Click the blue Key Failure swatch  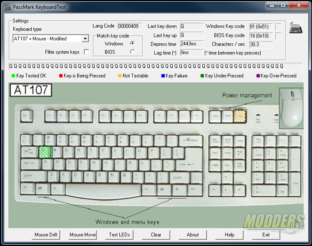[x=163, y=76]
